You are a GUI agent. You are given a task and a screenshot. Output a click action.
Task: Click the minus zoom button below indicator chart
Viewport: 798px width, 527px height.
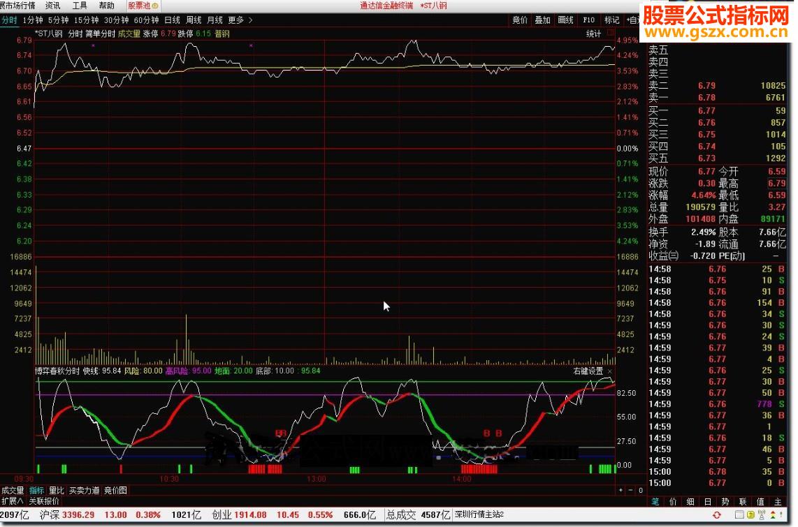[630, 491]
